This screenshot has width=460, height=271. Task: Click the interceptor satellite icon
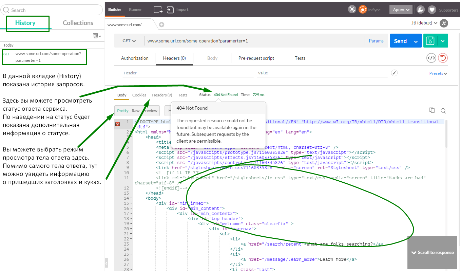(x=352, y=10)
